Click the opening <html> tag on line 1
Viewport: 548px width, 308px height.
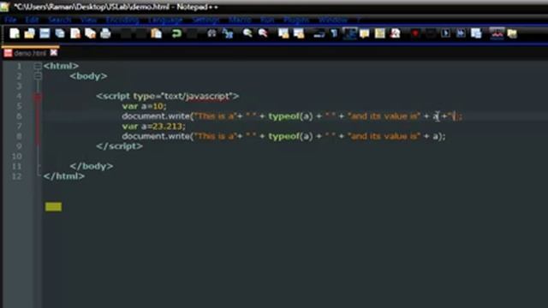61,66
